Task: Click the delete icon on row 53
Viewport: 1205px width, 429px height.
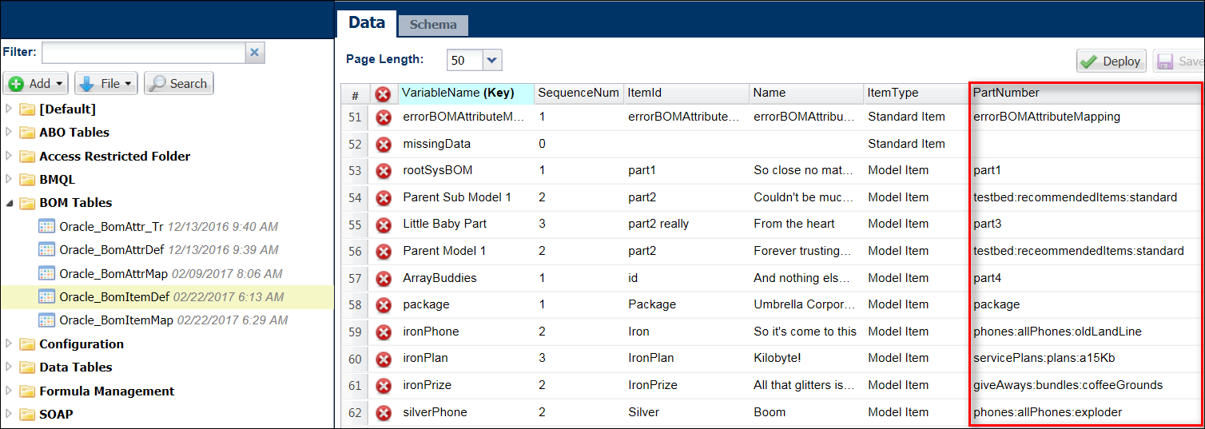Action: pos(384,171)
